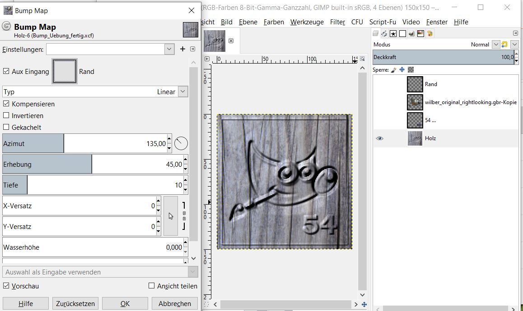Uncheck the Kompensieren option
The width and height of the screenshot is (523, 311).
(x=6, y=104)
